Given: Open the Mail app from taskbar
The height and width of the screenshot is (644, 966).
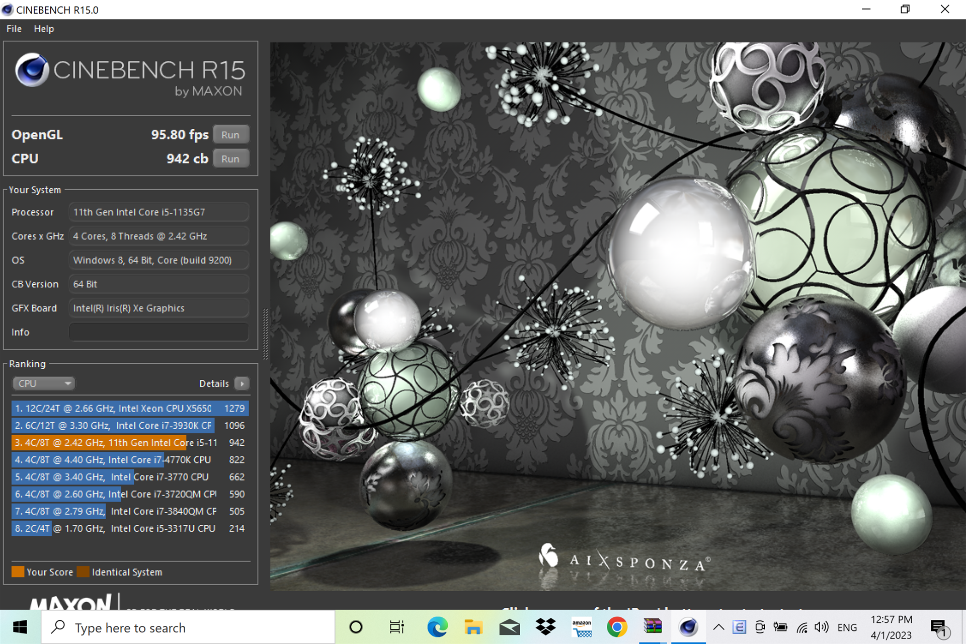Looking at the screenshot, I should pyautogui.click(x=509, y=627).
